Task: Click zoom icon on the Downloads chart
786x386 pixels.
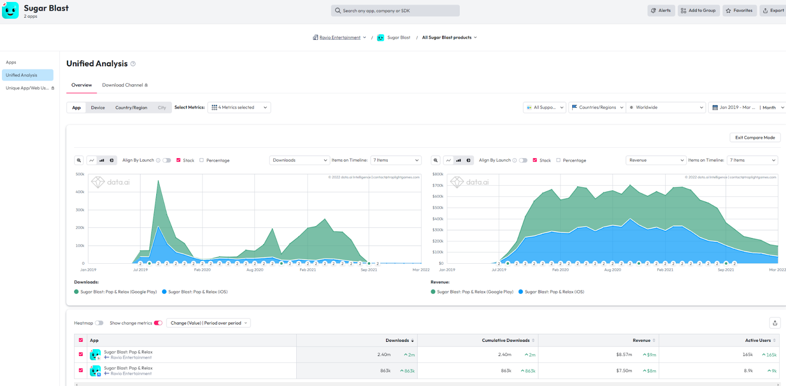Action: click(x=79, y=160)
